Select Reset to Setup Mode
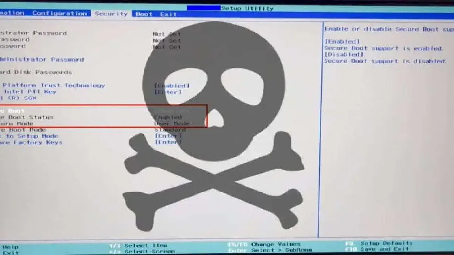This screenshot has width=454, height=255. [29, 136]
